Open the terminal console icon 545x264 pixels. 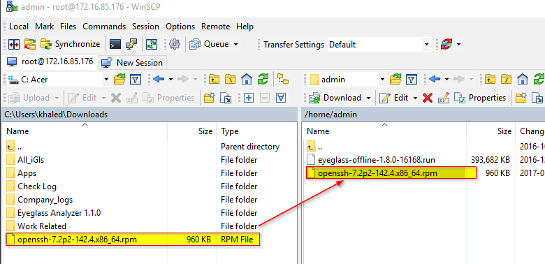(x=115, y=44)
